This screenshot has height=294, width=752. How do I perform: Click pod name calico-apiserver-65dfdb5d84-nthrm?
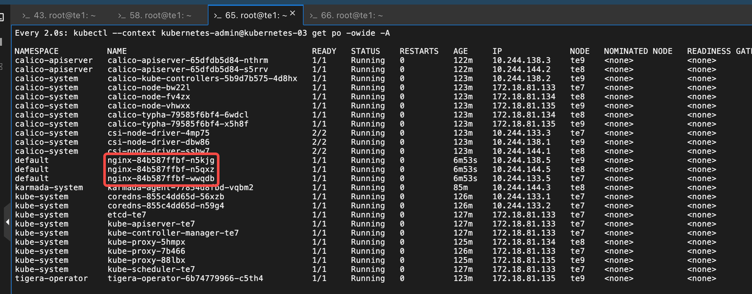click(x=187, y=60)
